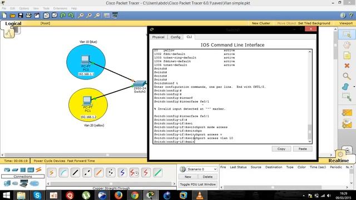Click the CLI vertical scrollbar down arrow

(x=310, y=142)
